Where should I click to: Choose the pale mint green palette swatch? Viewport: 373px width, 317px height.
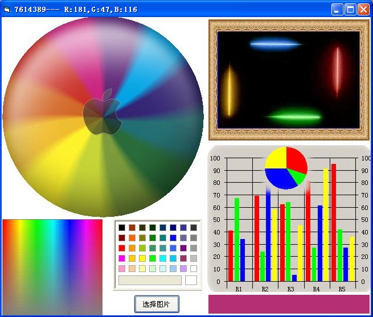point(153,269)
